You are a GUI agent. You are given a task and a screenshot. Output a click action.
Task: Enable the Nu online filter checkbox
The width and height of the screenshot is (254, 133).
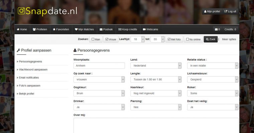coord(187,39)
